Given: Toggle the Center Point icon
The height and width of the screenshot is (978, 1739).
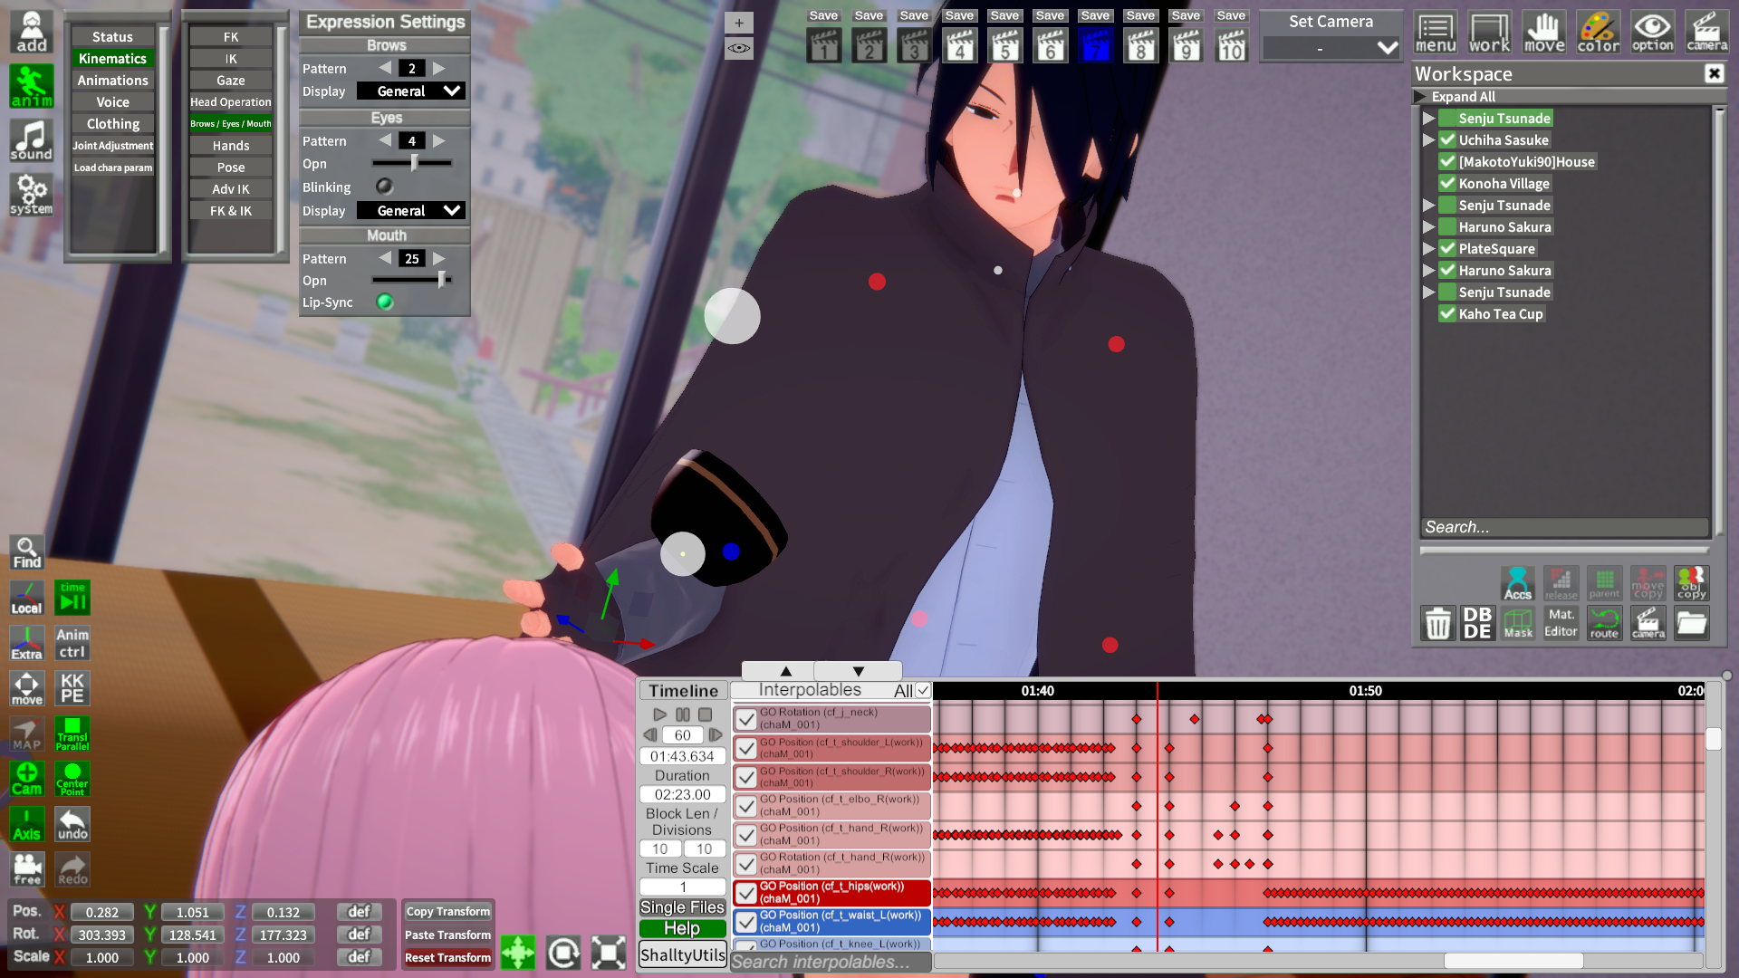Looking at the screenshot, I should pyautogui.click(x=72, y=779).
